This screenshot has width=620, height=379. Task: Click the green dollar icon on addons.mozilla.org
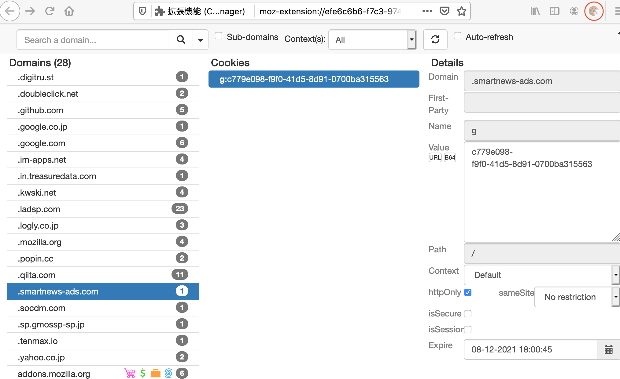click(x=143, y=373)
